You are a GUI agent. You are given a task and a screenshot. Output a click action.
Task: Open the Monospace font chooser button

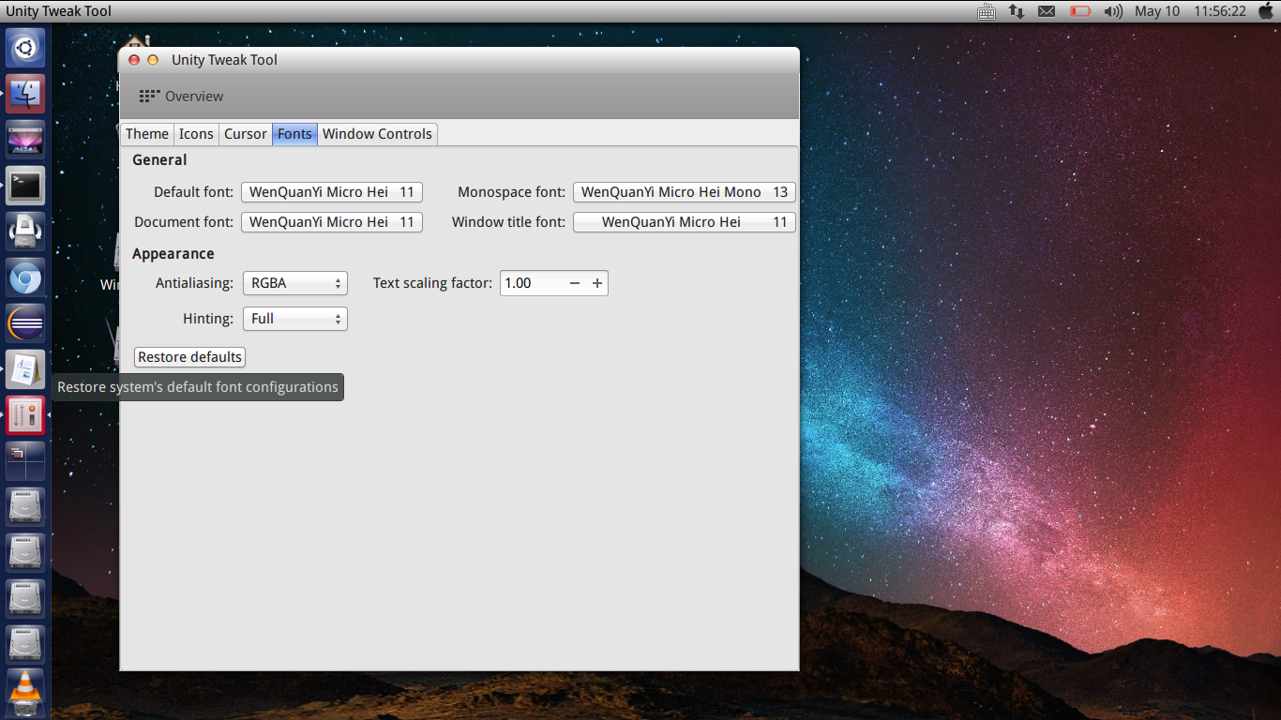pyautogui.click(x=685, y=192)
